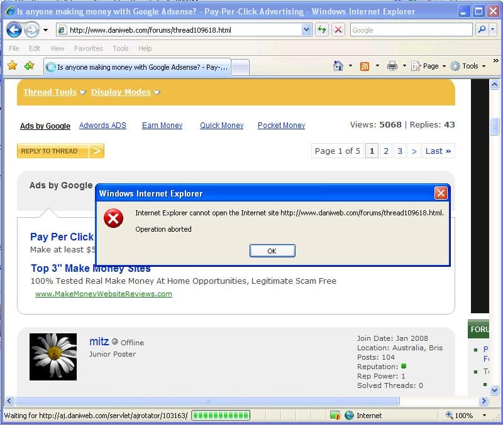Viewport: 503px width, 425px height.
Task: Click the Favorites Center star icon
Action: (x=12, y=66)
